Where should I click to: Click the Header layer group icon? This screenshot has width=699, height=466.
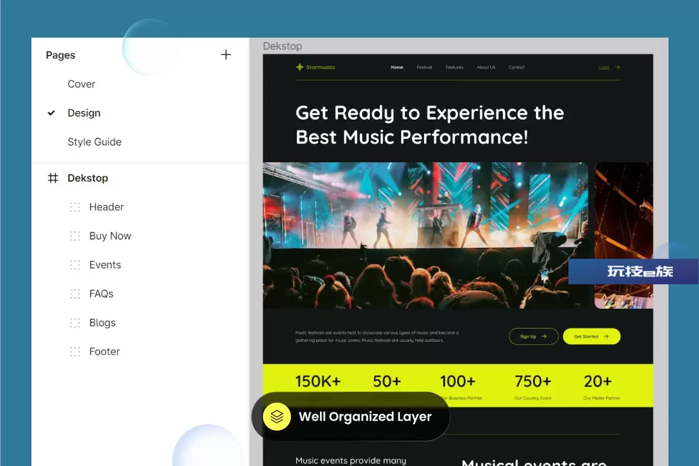[75, 207]
